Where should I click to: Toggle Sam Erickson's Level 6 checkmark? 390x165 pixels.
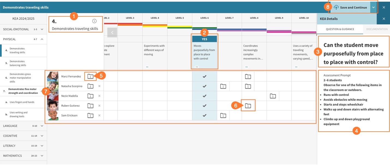[204, 116]
